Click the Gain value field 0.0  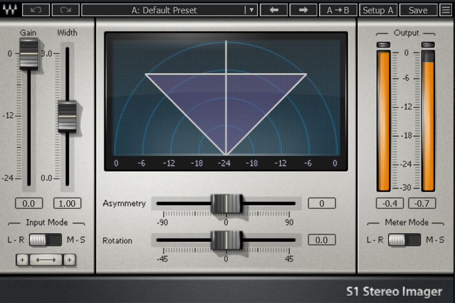(28, 203)
